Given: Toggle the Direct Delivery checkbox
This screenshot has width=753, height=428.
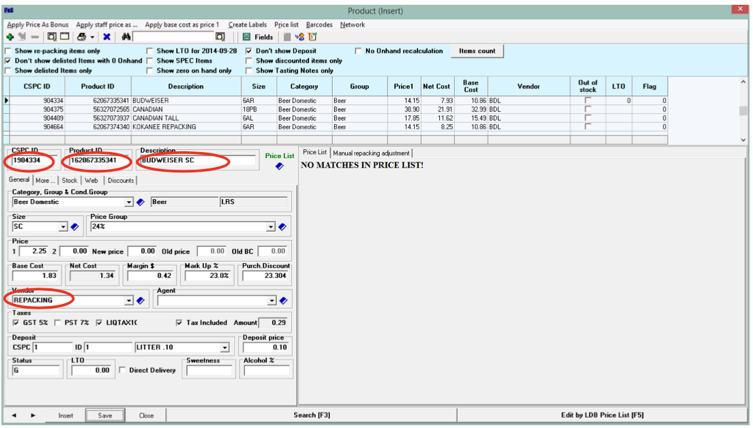Looking at the screenshot, I should [x=122, y=371].
